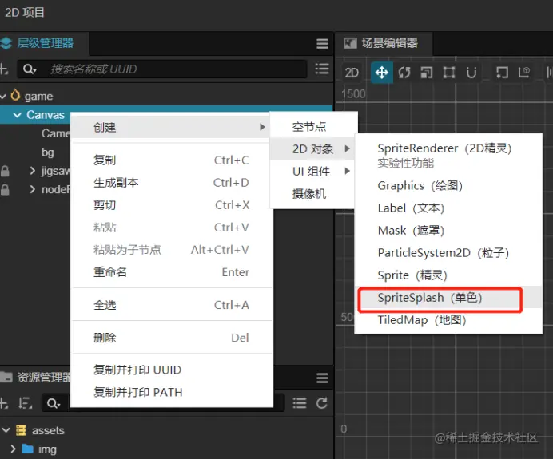Click the add node plus button in hierarchy
553x459 pixels.
pyautogui.click(x=3, y=69)
